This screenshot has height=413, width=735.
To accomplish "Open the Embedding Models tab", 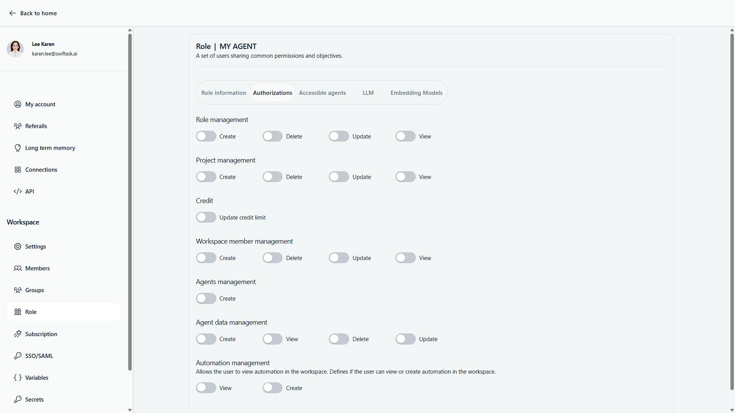I will pyautogui.click(x=416, y=93).
